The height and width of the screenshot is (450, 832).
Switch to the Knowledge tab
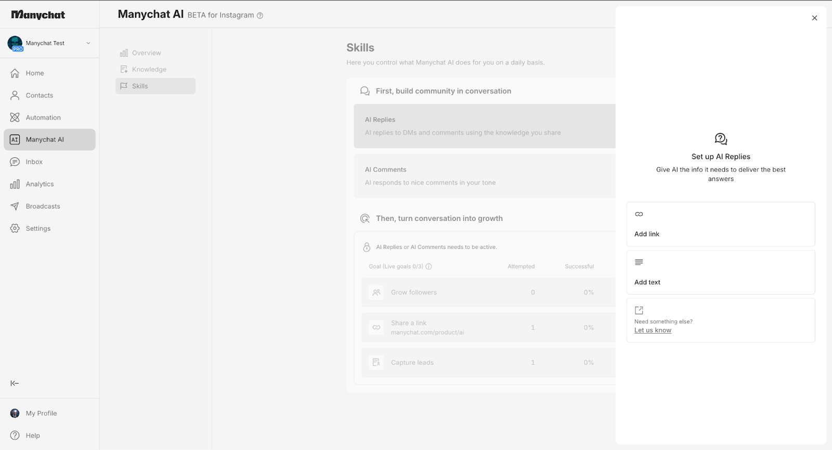(149, 70)
